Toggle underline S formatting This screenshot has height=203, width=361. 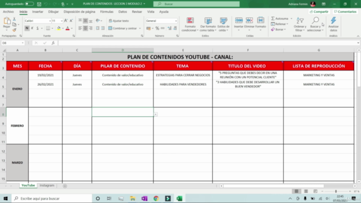pos(38,28)
